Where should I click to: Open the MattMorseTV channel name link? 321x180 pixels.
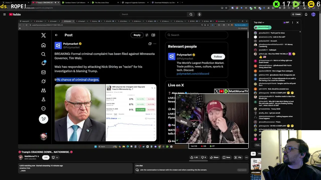(31, 156)
